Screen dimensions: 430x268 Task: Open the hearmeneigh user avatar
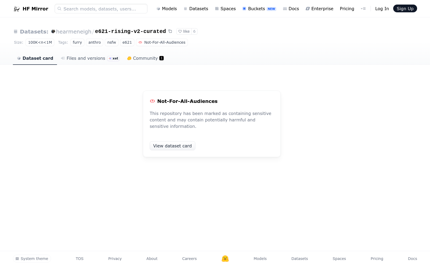[x=53, y=31]
